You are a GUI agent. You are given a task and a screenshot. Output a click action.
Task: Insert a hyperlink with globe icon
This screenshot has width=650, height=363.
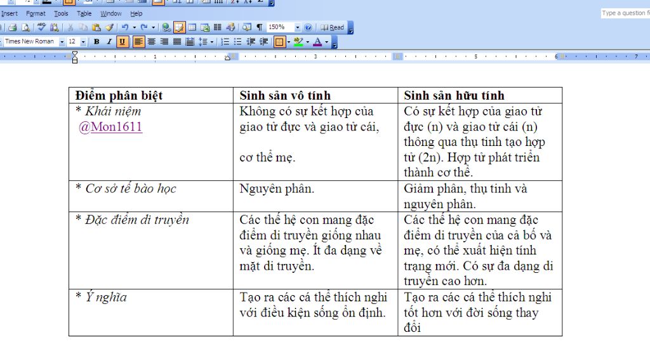(166, 27)
